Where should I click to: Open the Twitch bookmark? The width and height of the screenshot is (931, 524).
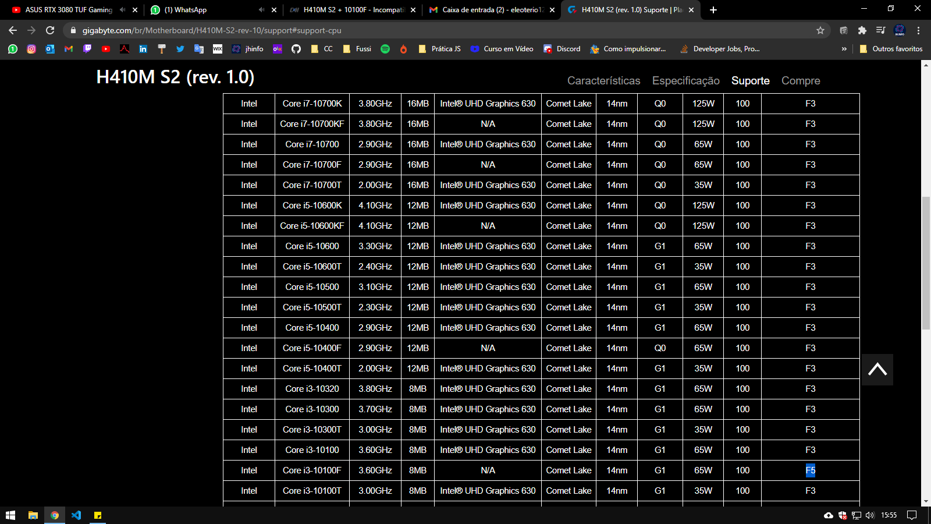click(x=87, y=49)
